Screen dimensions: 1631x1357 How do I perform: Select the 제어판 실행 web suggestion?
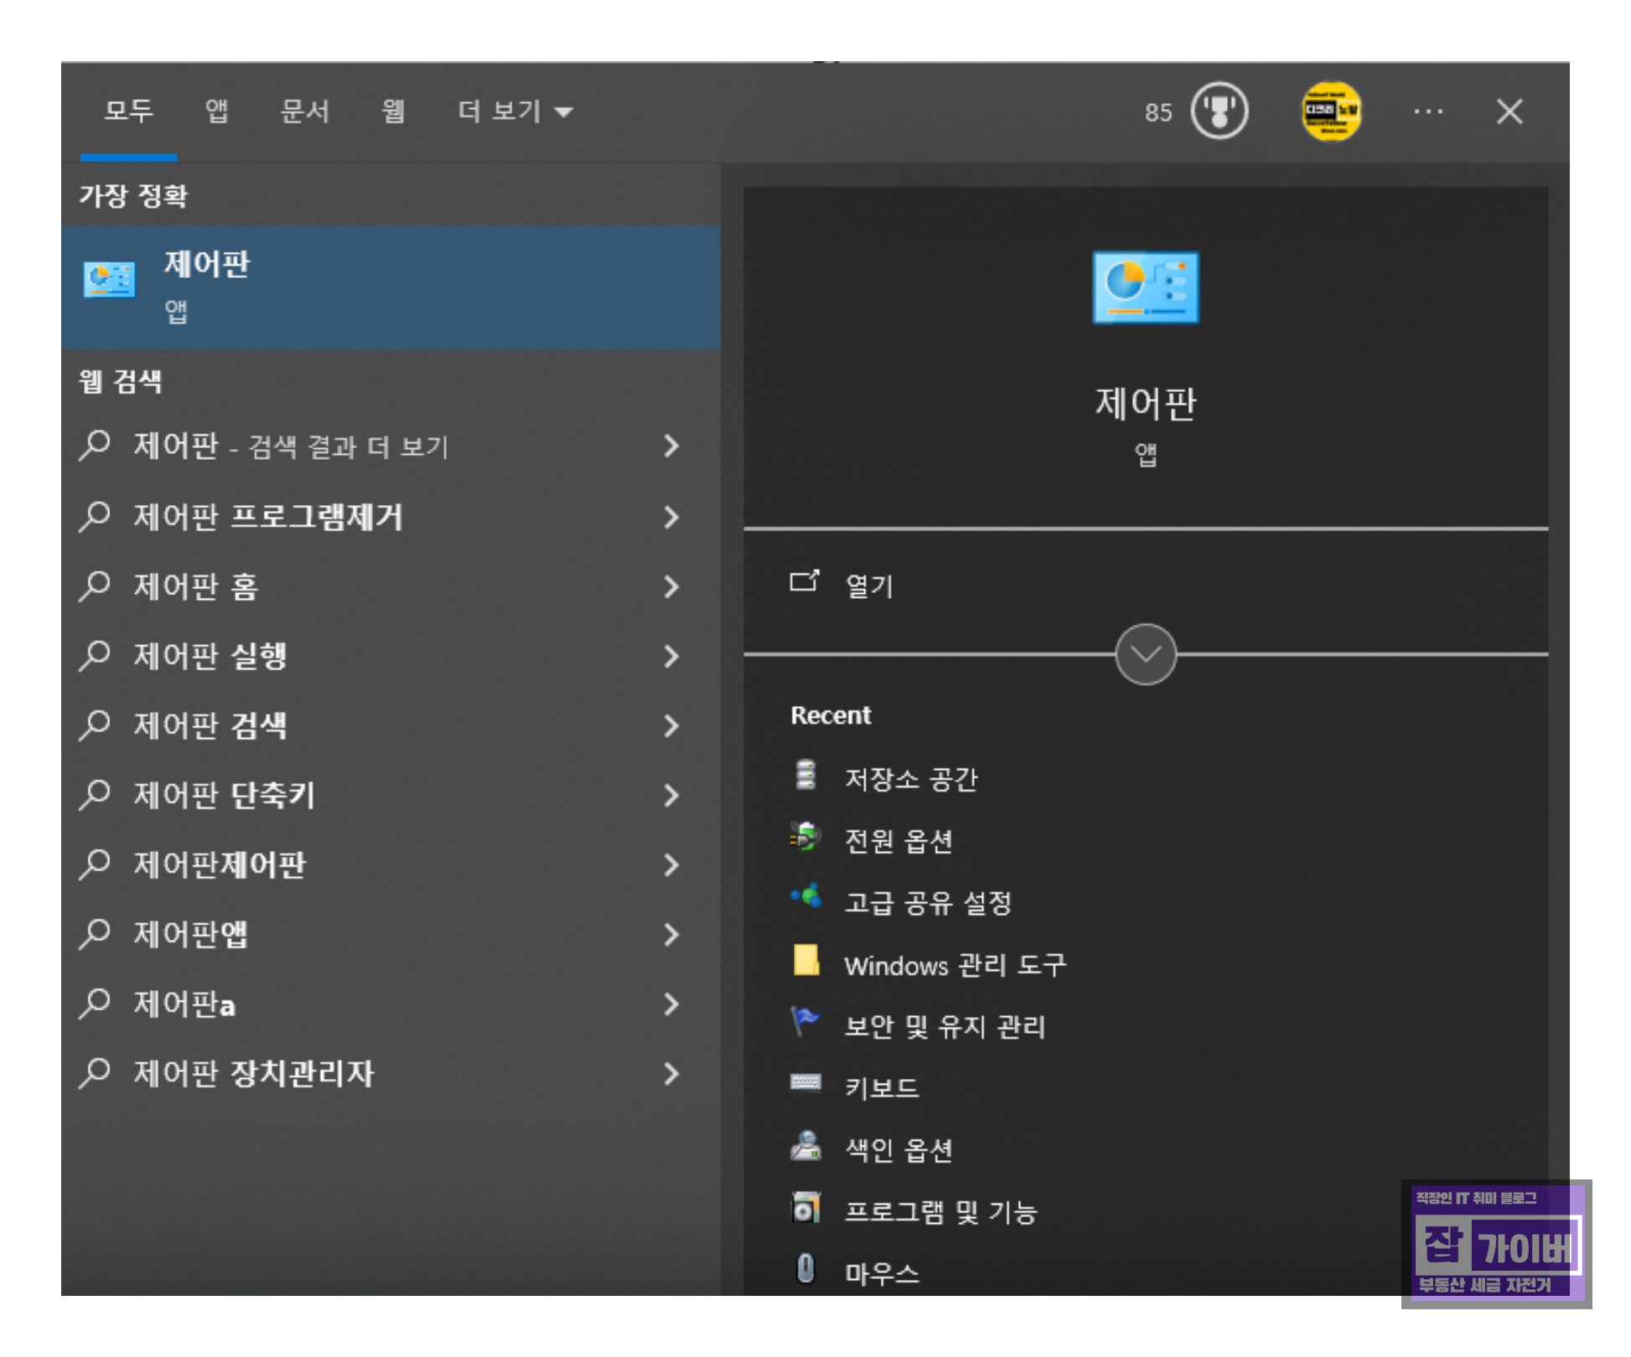tap(210, 656)
